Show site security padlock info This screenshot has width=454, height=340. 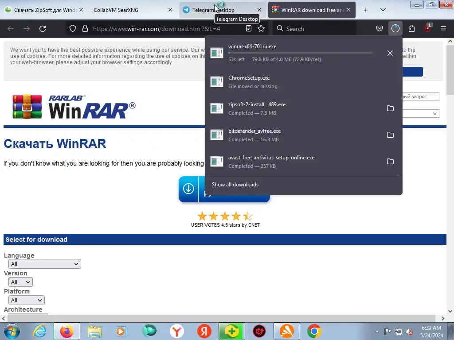point(85,29)
